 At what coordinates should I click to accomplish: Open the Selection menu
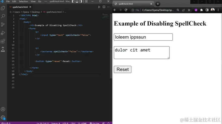(x=23, y=2)
